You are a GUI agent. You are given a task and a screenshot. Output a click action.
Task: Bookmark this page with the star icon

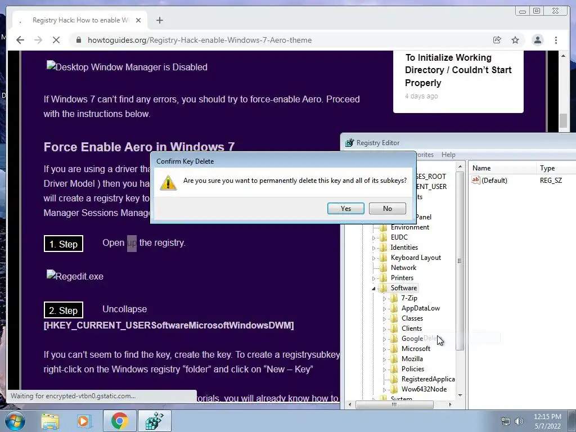click(x=515, y=40)
